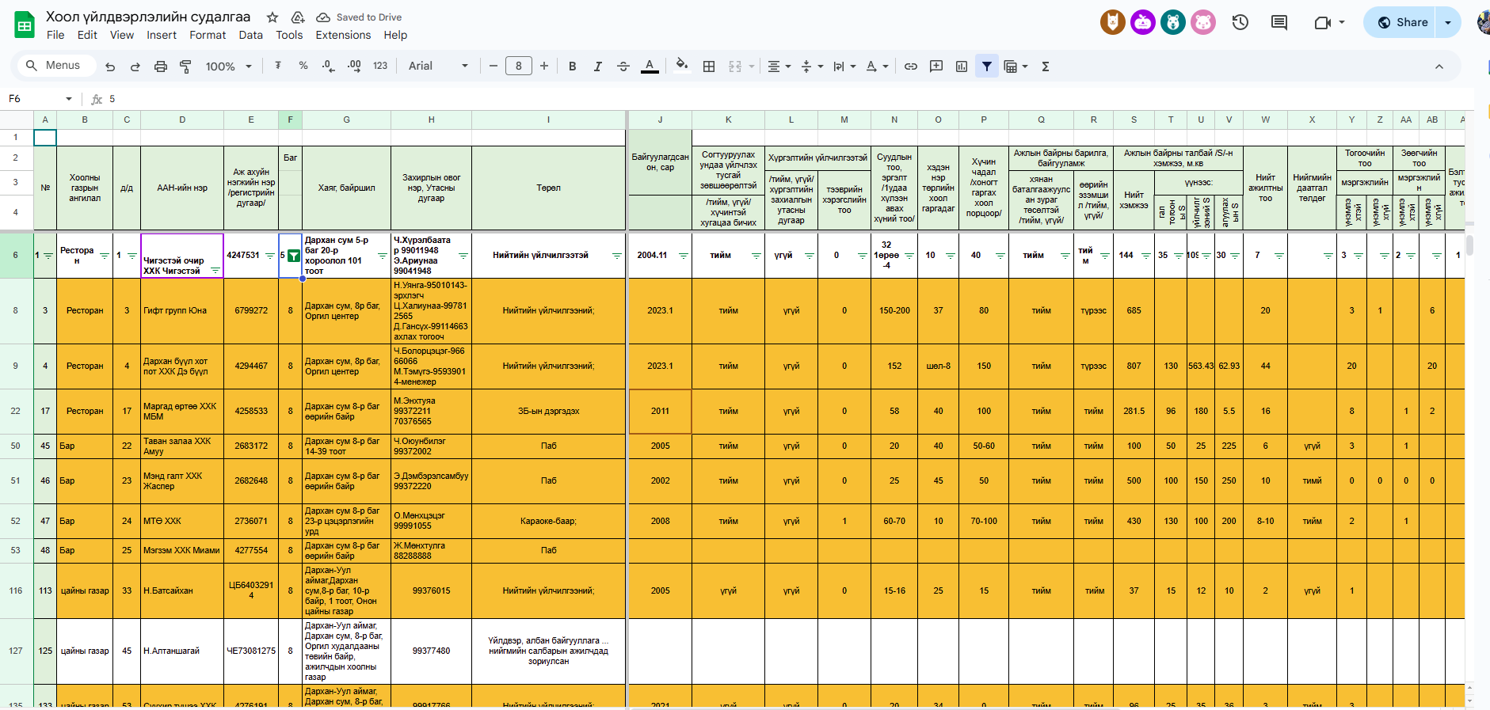
Task: Open the Extensions menu
Action: pyautogui.click(x=343, y=35)
